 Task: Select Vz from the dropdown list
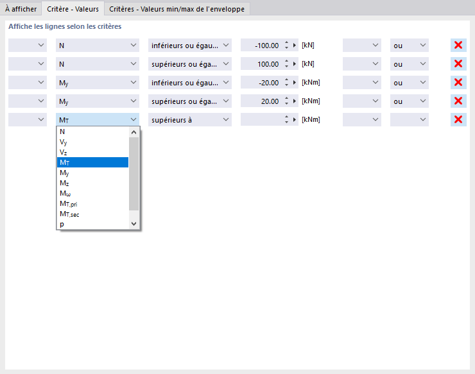[x=63, y=152]
